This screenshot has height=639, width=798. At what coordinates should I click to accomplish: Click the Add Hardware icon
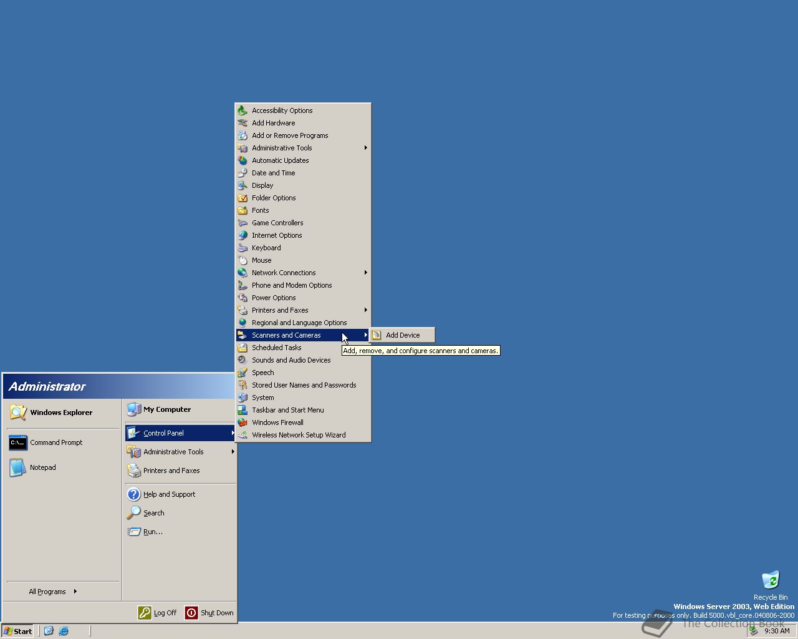pos(243,123)
